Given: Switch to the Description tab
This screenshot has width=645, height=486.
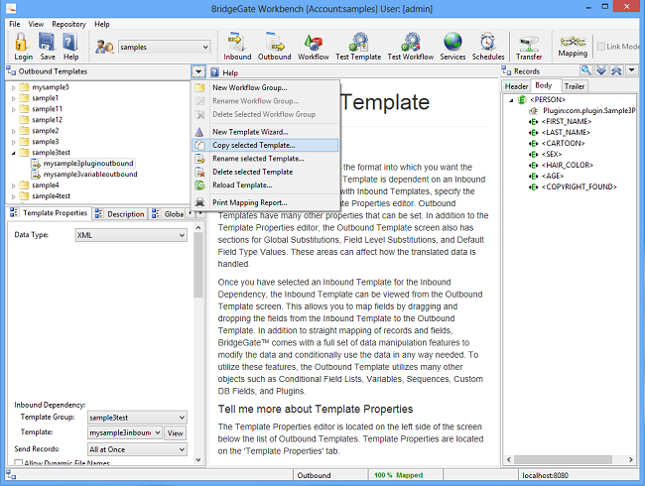Looking at the screenshot, I should click(x=120, y=214).
